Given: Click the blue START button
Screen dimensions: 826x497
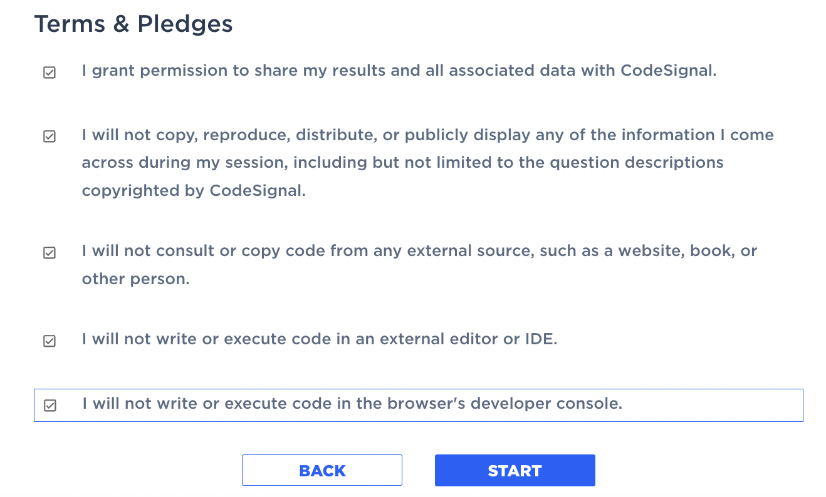Looking at the screenshot, I should coord(515,471).
